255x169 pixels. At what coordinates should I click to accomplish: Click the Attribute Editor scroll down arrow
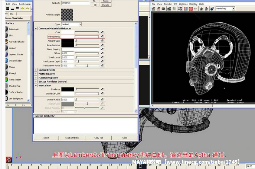(x=136, y=111)
